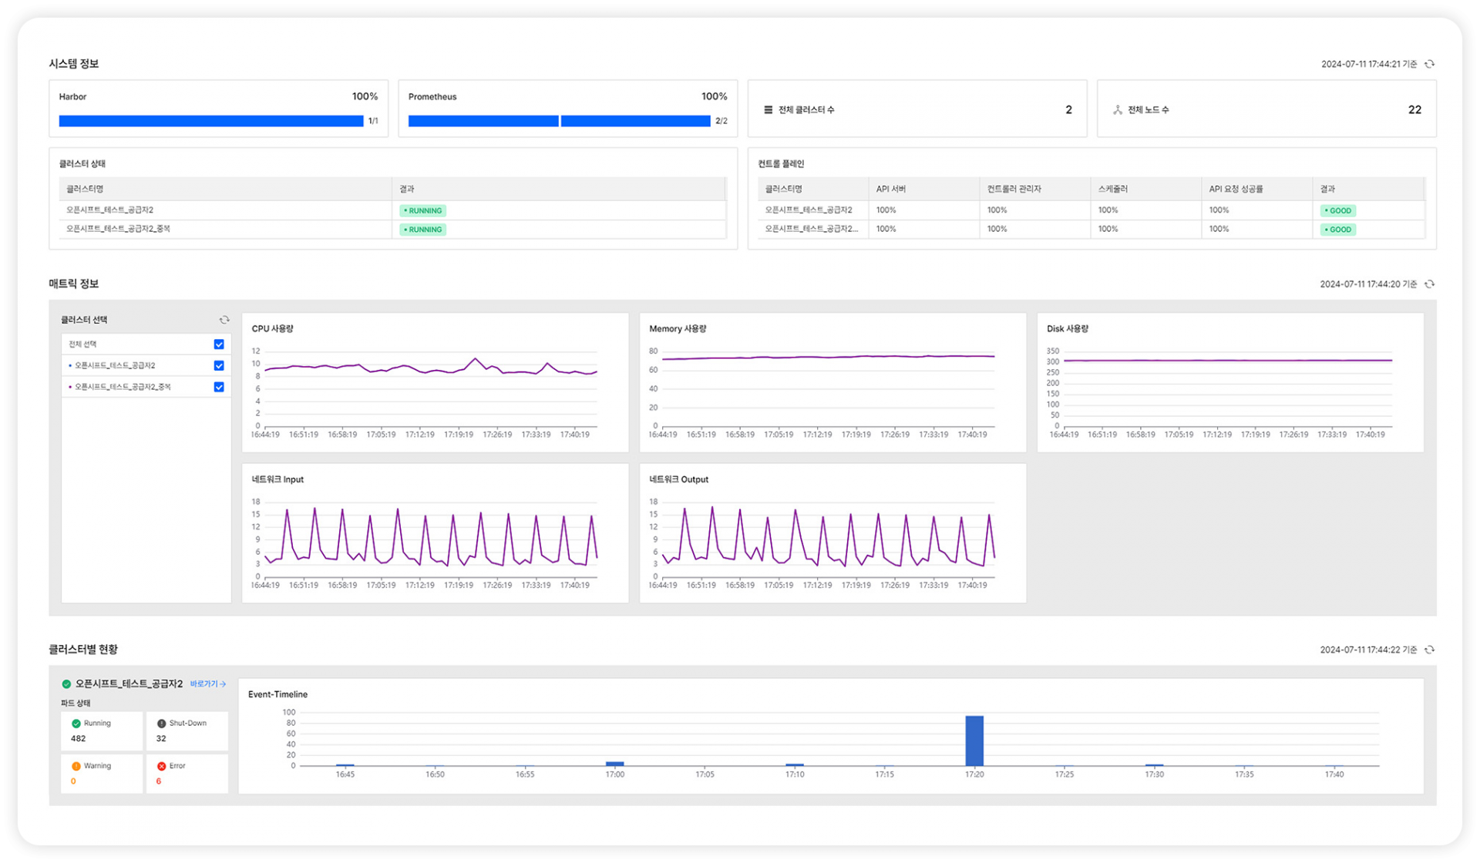Reload the 클러스터 선택 list

224,320
